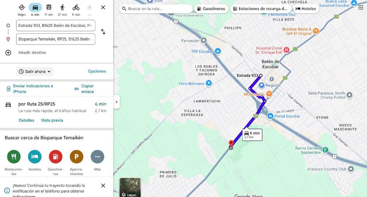Select the Aranjuez Country Club marker

pyautogui.click(x=351, y=169)
